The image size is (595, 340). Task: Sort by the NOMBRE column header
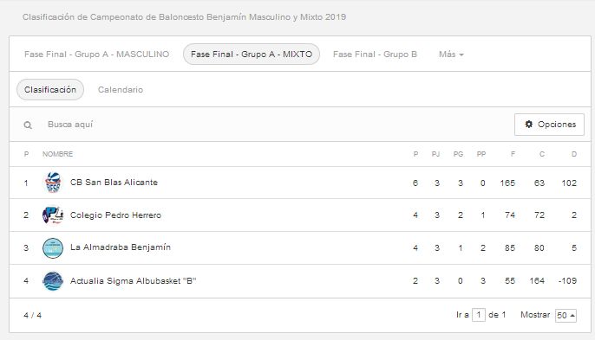tap(57, 154)
